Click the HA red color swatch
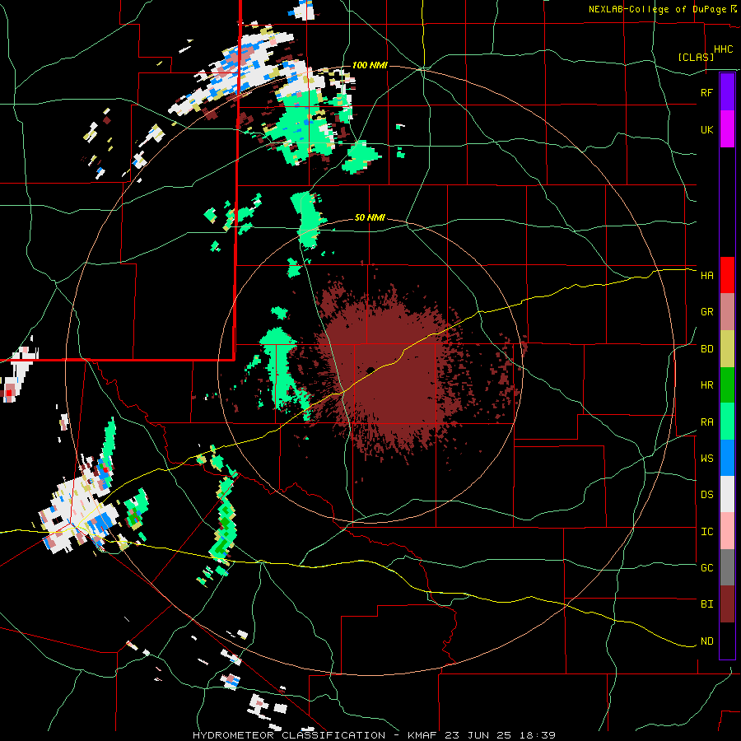The height and width of the screenshot is (741, 741). (x=727, y=275)
